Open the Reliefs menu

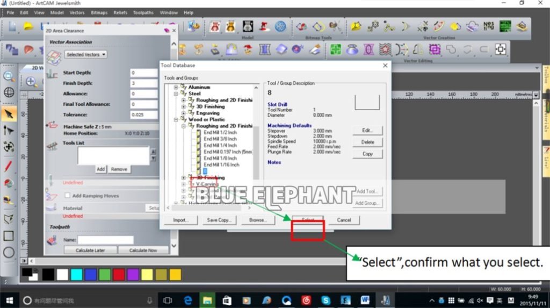[120, 13]
